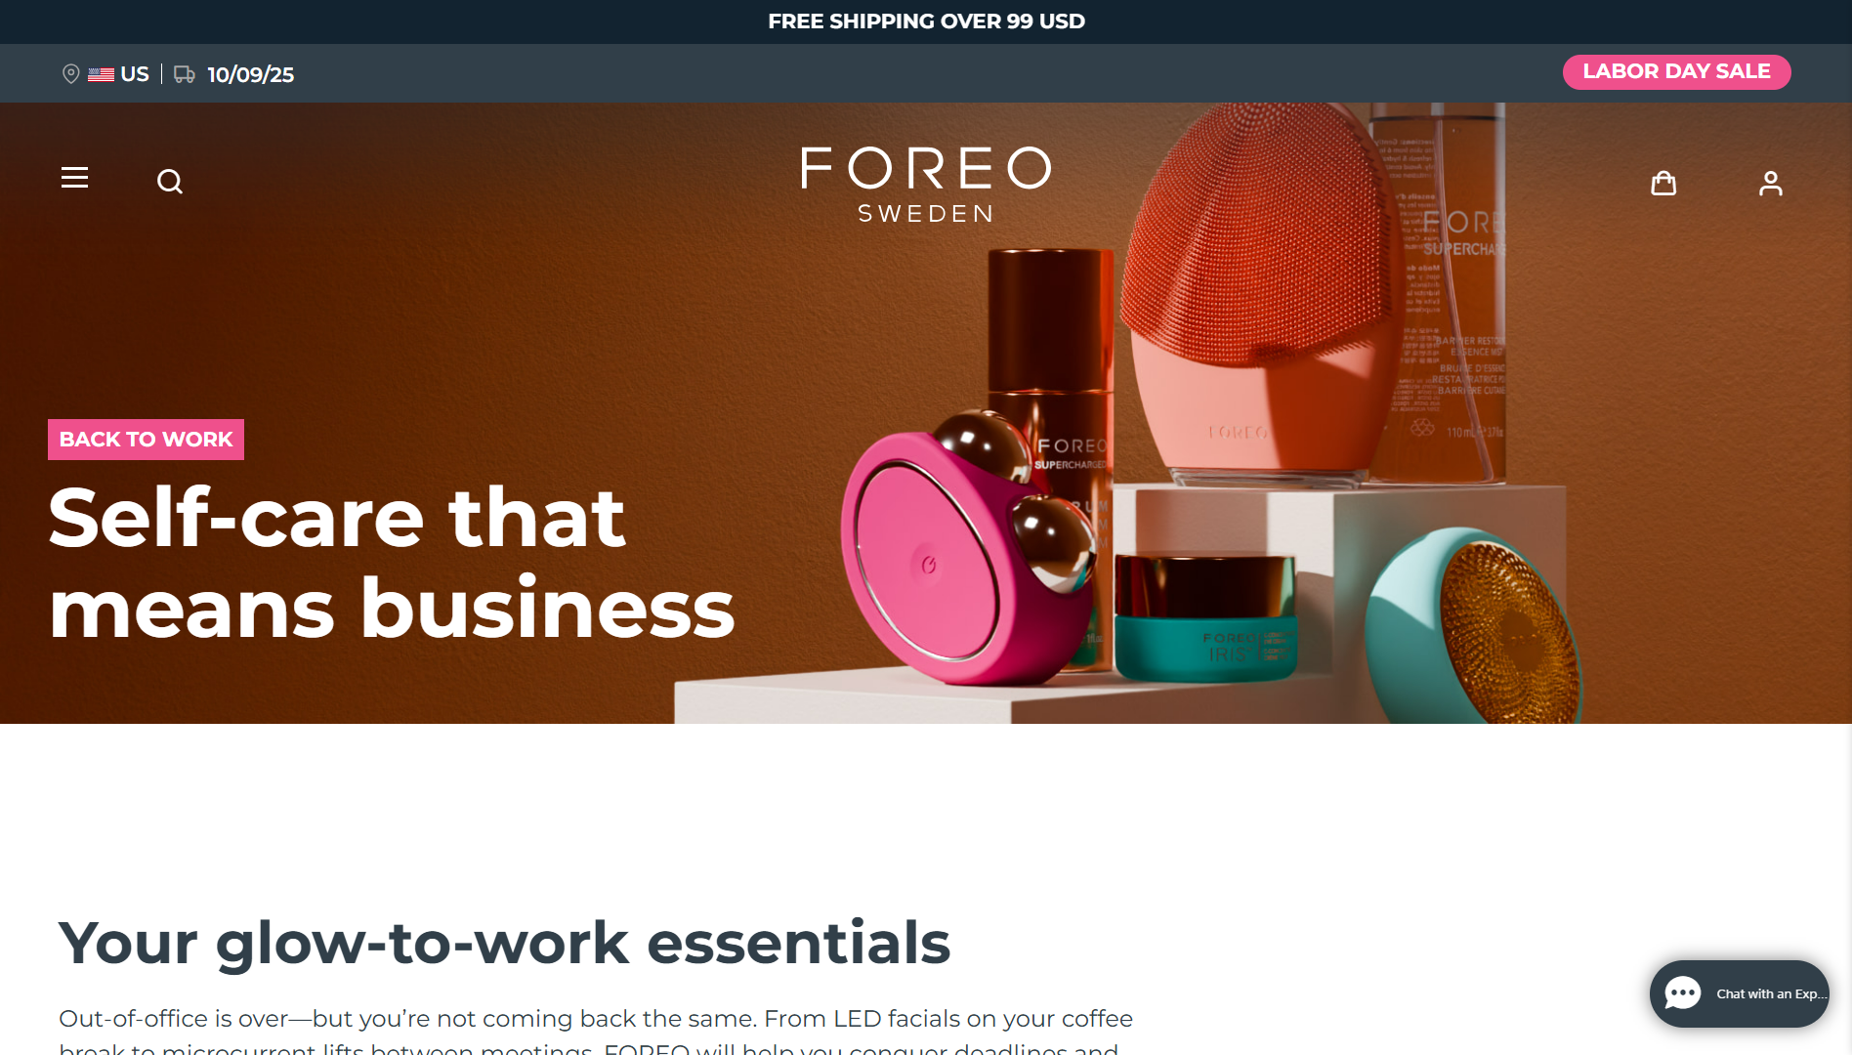
Task: Open the Labor Day Sale button
Action: 1676,71
